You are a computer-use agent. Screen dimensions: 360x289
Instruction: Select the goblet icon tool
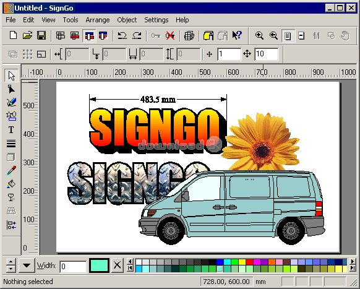11,197
